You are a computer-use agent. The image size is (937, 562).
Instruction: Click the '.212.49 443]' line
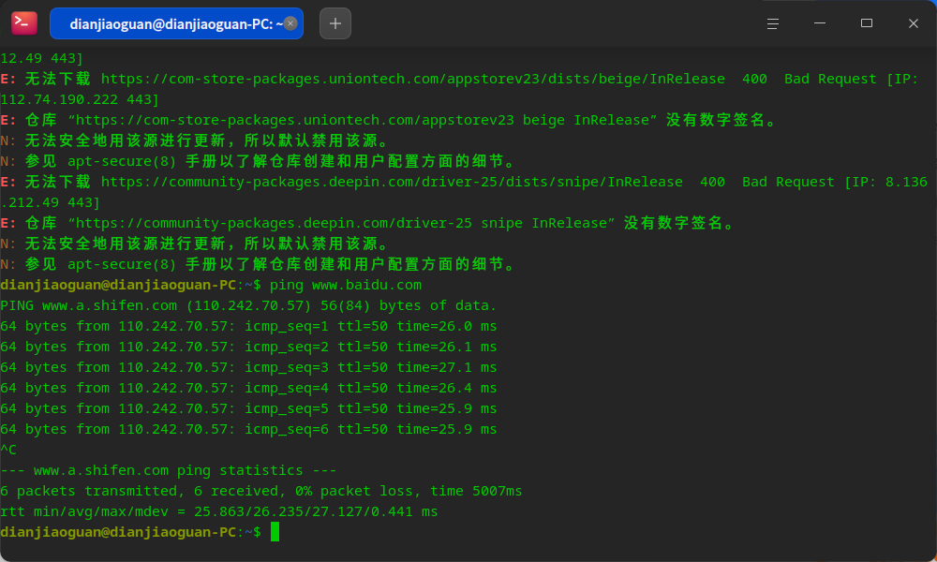pos(51,202)
